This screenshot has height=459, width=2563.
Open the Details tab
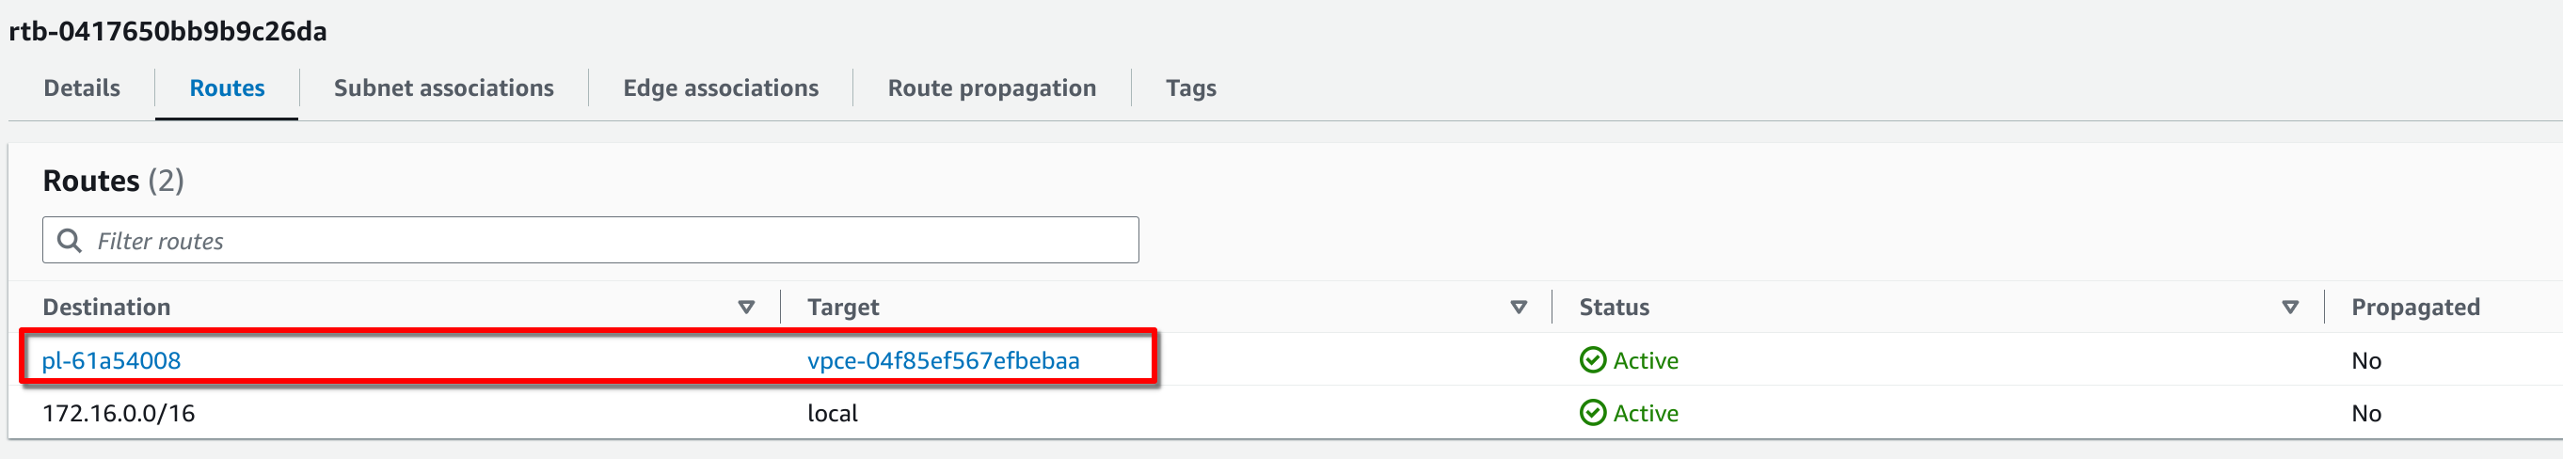(x=82, y=88)
